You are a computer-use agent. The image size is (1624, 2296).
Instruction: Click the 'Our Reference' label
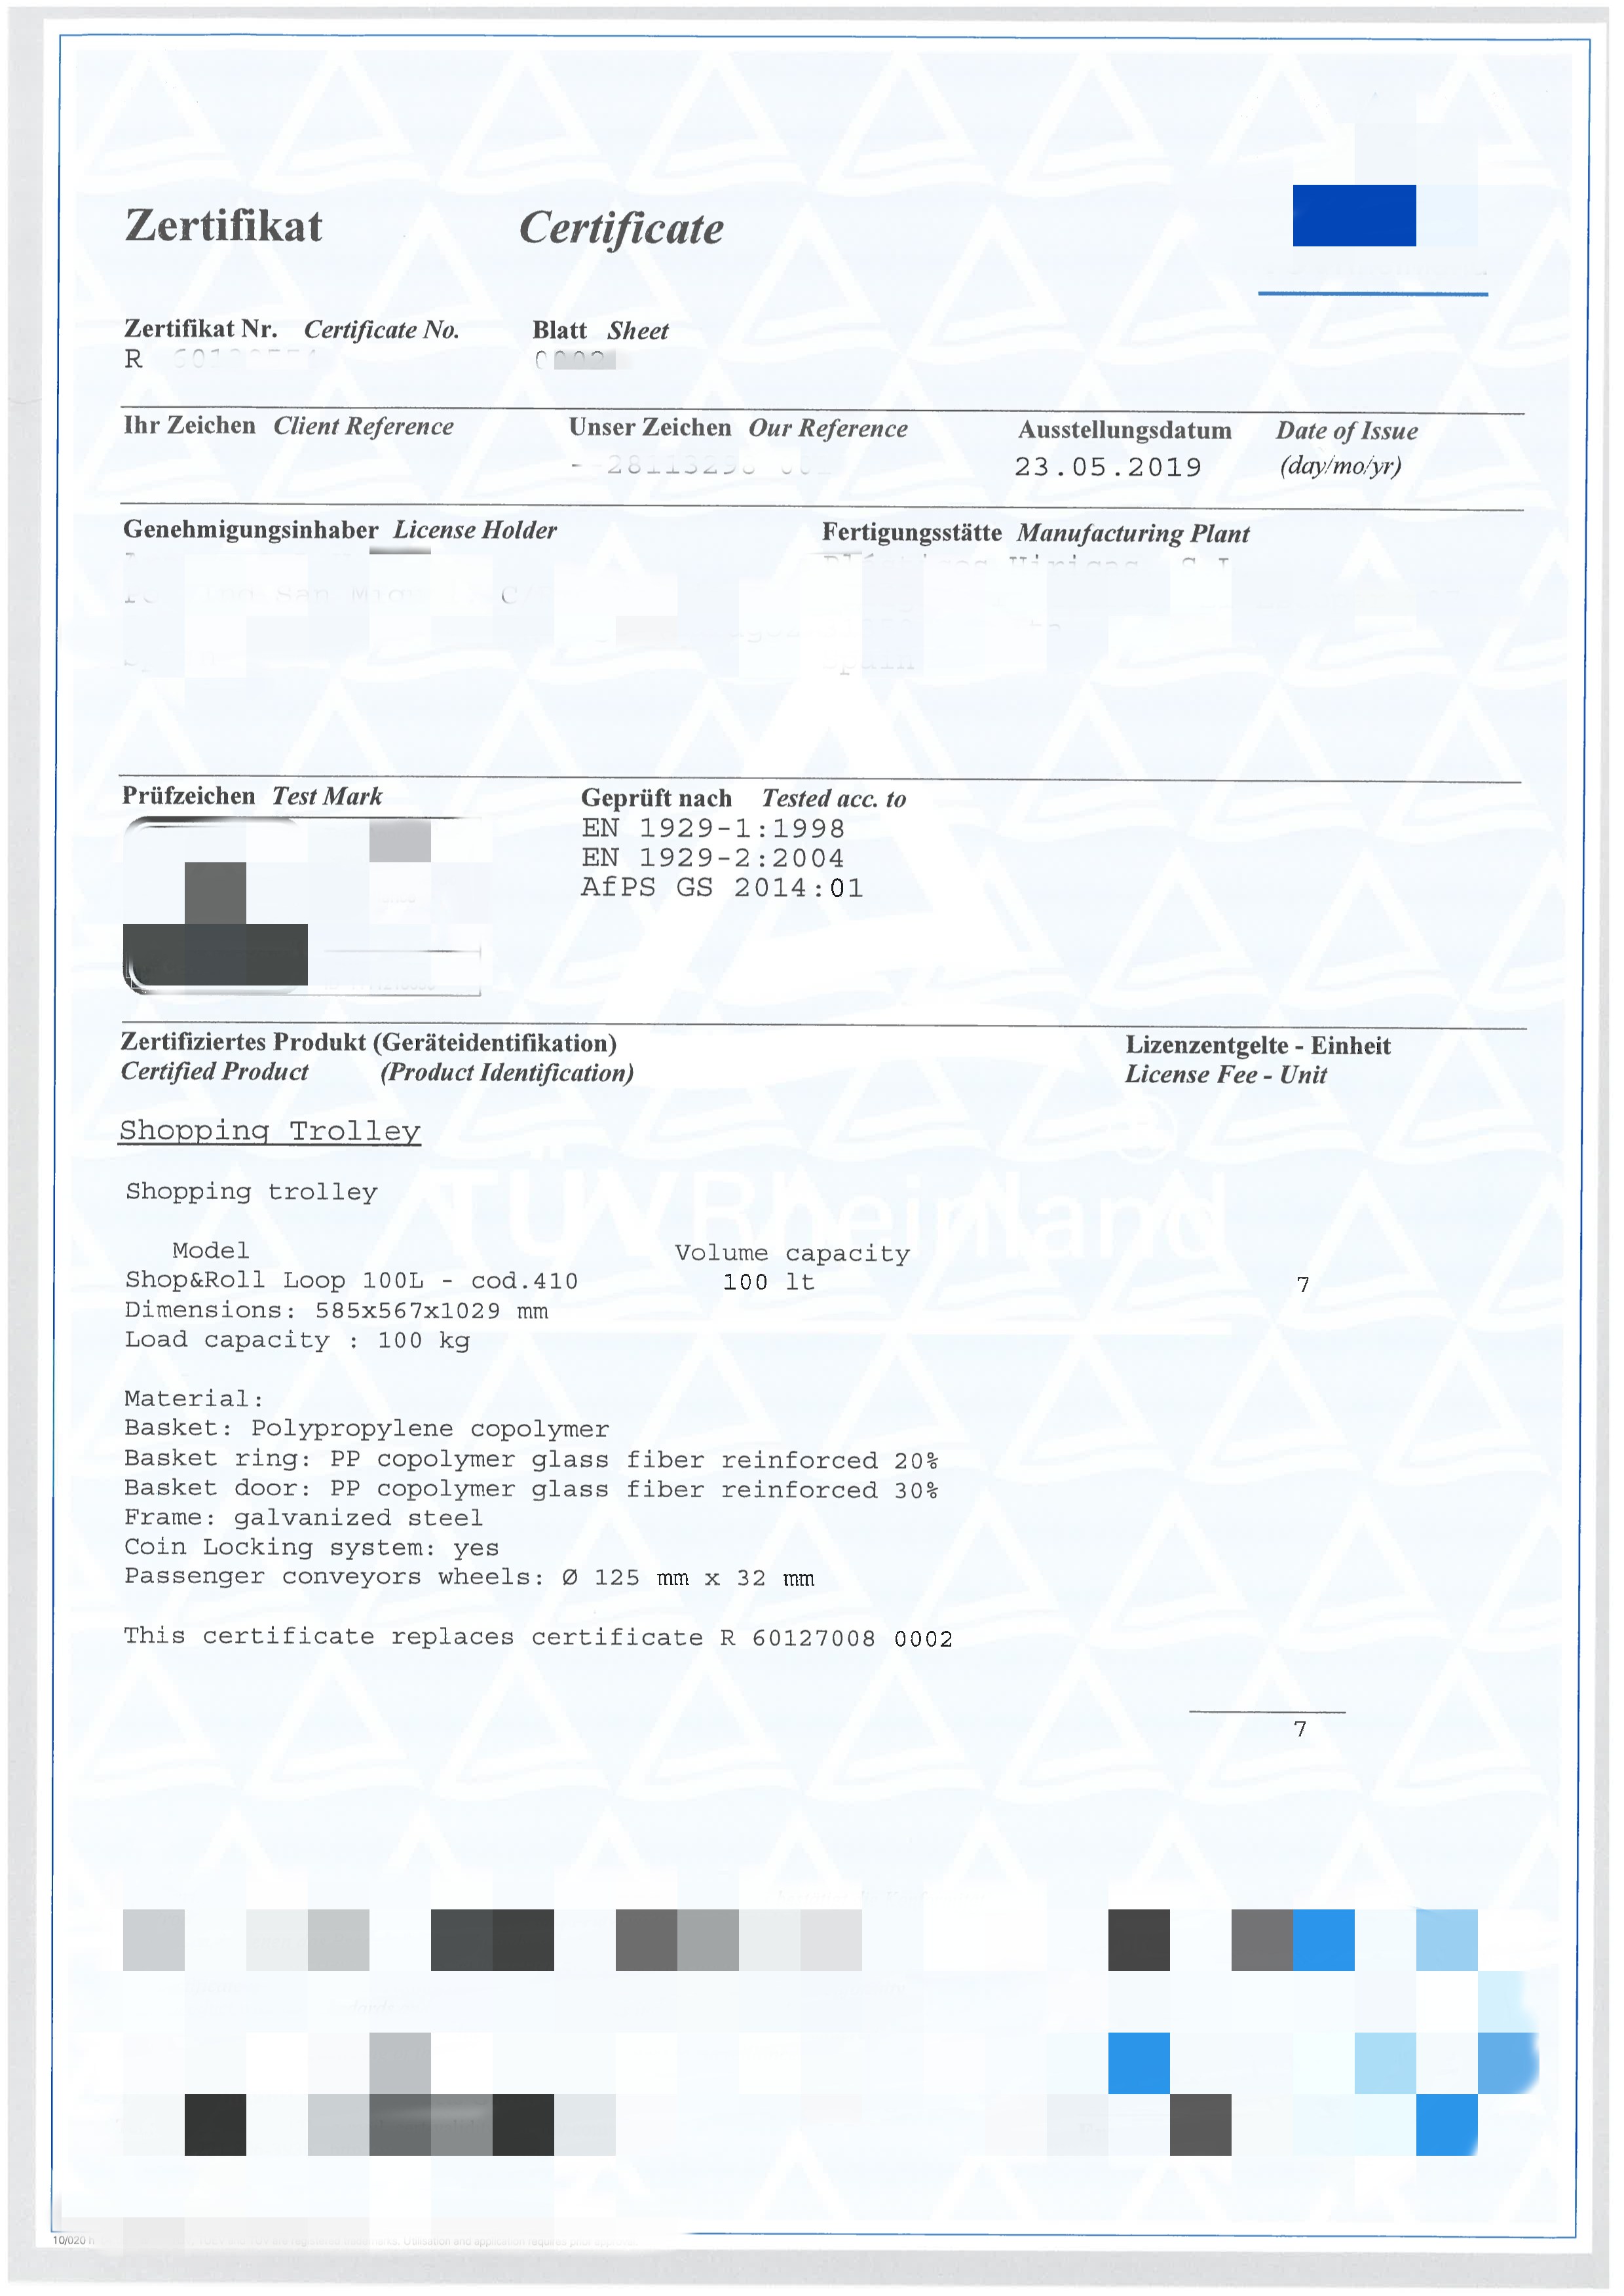828,428
